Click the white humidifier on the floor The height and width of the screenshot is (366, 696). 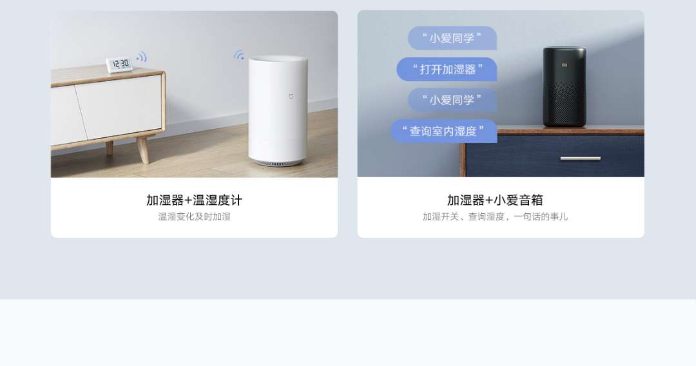(277, 111)
